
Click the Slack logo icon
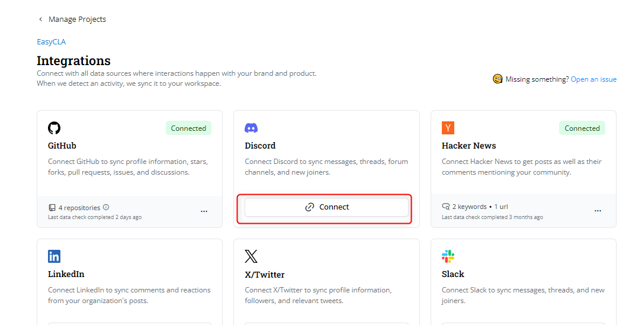tap(448, 256)
